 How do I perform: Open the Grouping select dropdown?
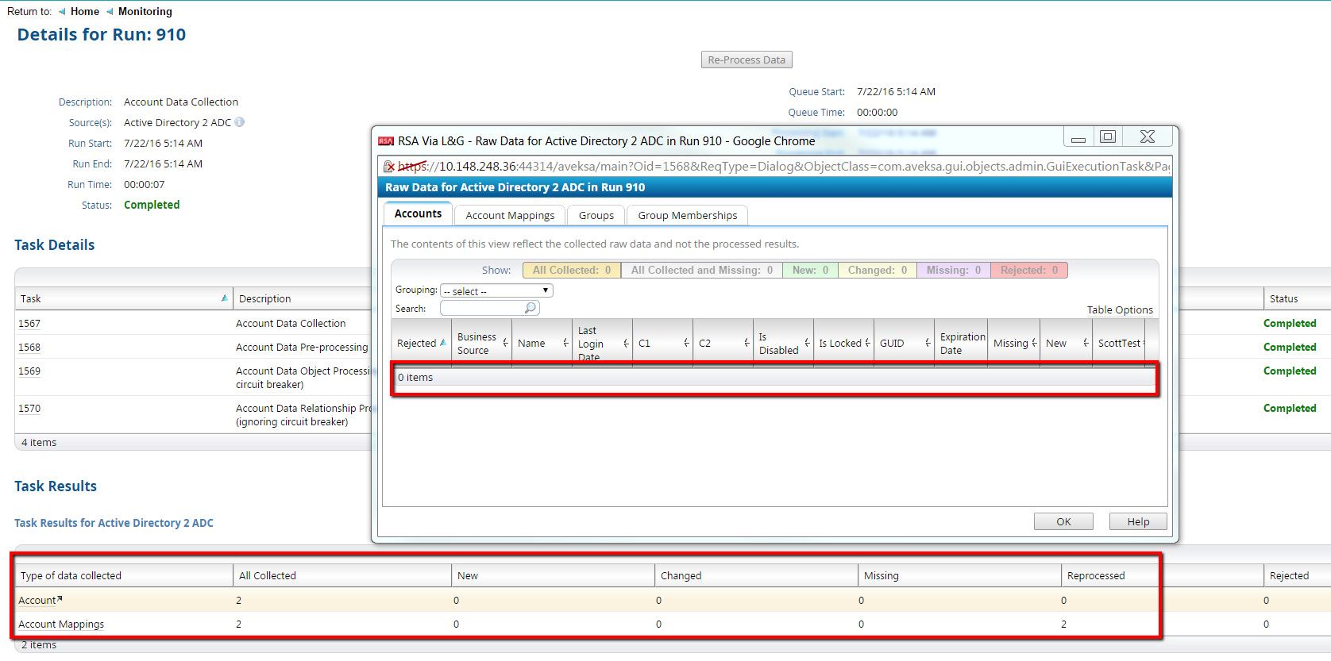(496, 291)
